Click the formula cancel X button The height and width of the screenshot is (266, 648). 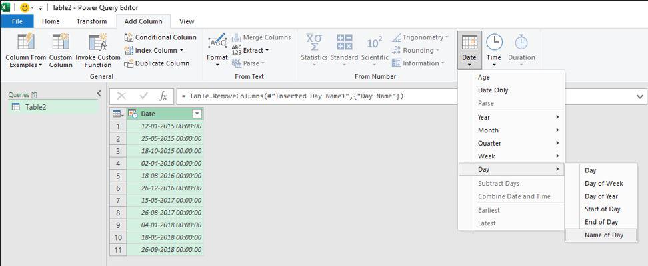(121, 96)
